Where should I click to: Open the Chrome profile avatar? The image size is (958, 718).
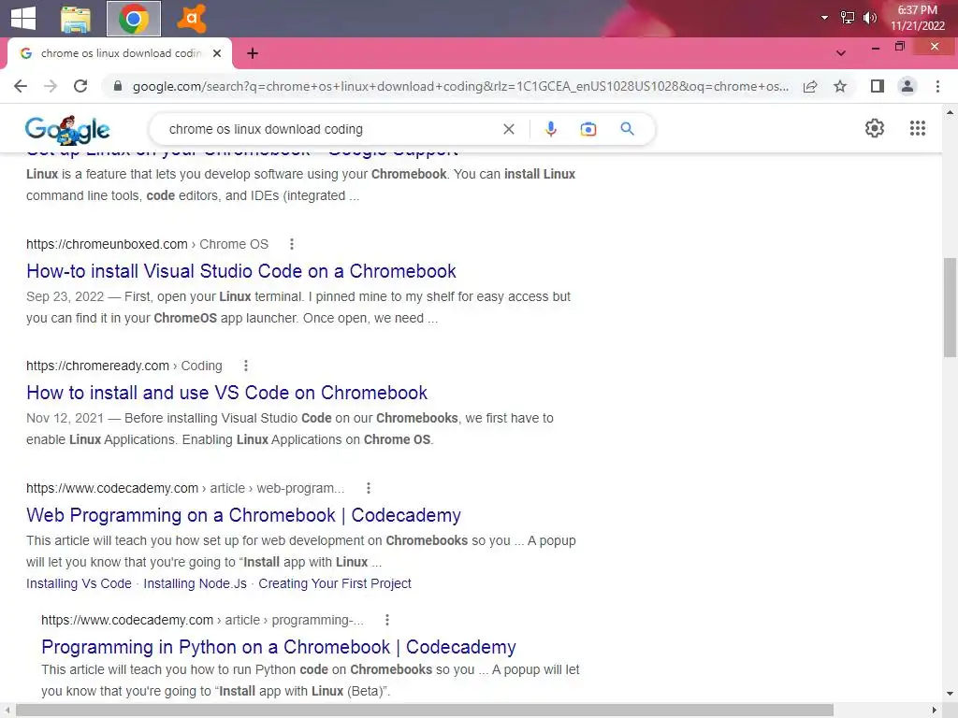(907, 86)
